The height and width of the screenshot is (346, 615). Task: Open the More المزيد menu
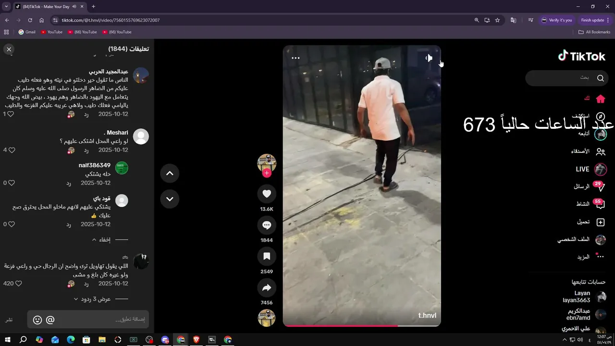pyautogui.click(x=590, y=257)
